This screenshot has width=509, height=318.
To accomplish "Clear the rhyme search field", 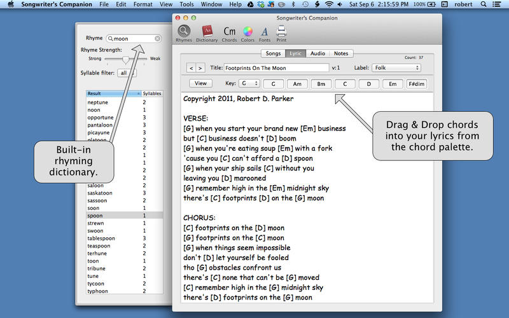I will pyautogui.click(x=157, y=39).
